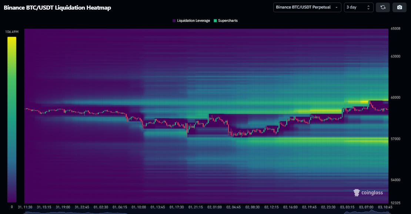
Task: Click the 31, 11:30 time axis label
Action: tap(25, 207)
